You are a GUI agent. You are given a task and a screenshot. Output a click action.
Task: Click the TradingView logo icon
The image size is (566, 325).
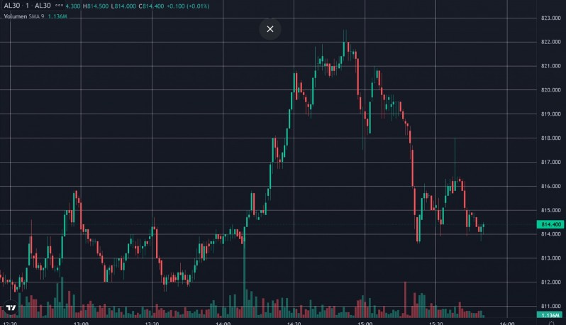coord(11,309)
